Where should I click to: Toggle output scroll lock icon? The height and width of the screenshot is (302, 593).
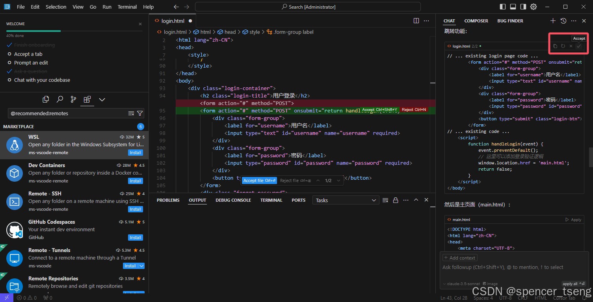[x=396, y=200]
